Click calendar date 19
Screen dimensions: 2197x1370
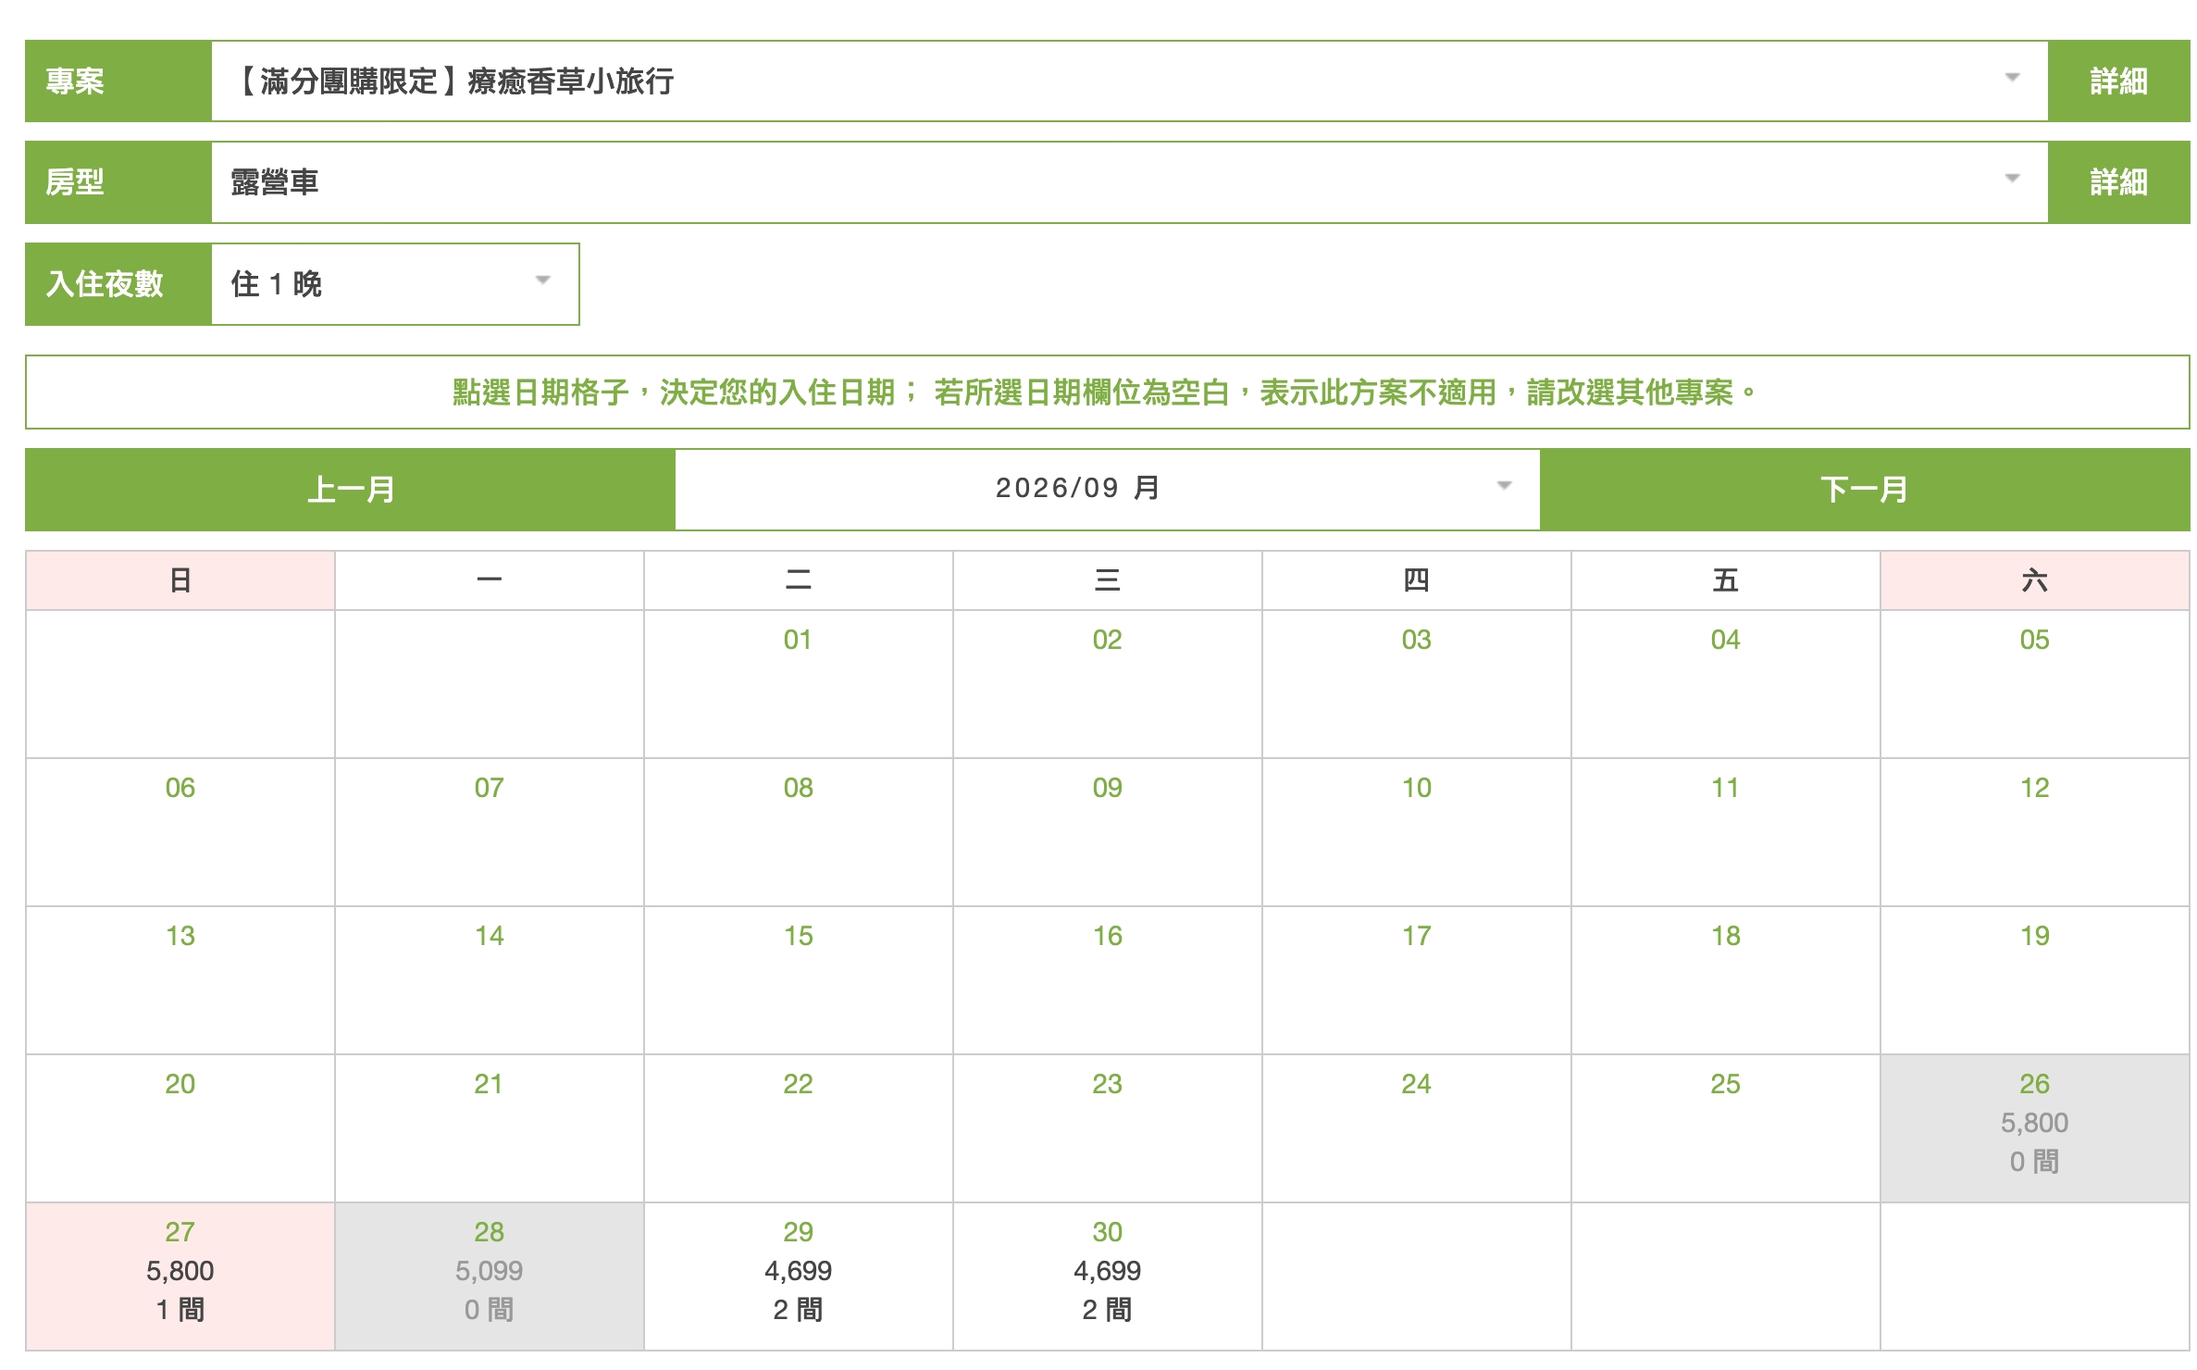tap(2035, 980)
